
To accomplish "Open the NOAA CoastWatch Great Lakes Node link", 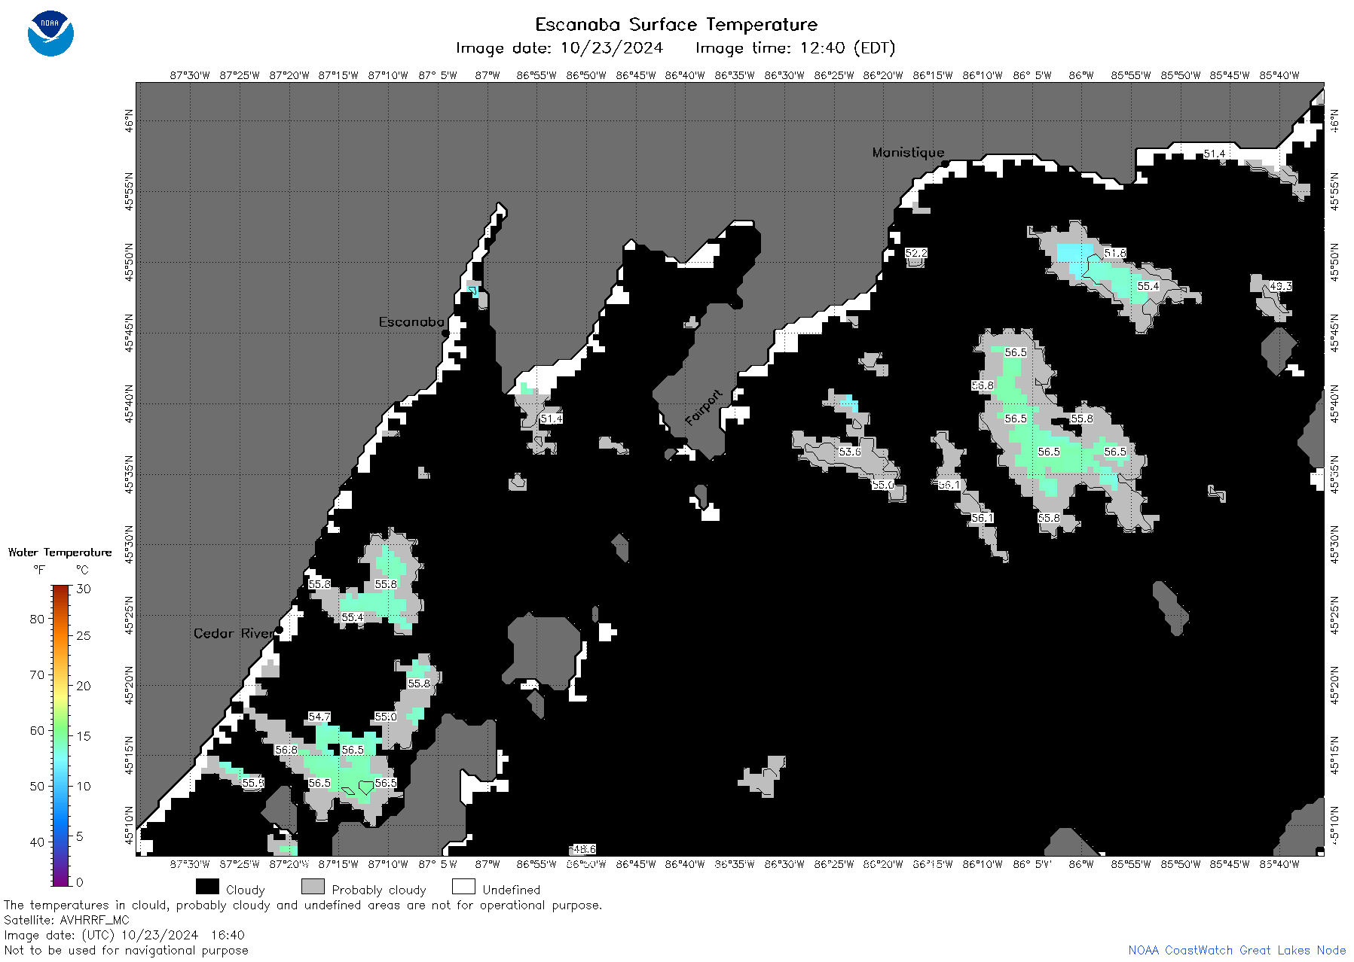I will [1236, 950].
